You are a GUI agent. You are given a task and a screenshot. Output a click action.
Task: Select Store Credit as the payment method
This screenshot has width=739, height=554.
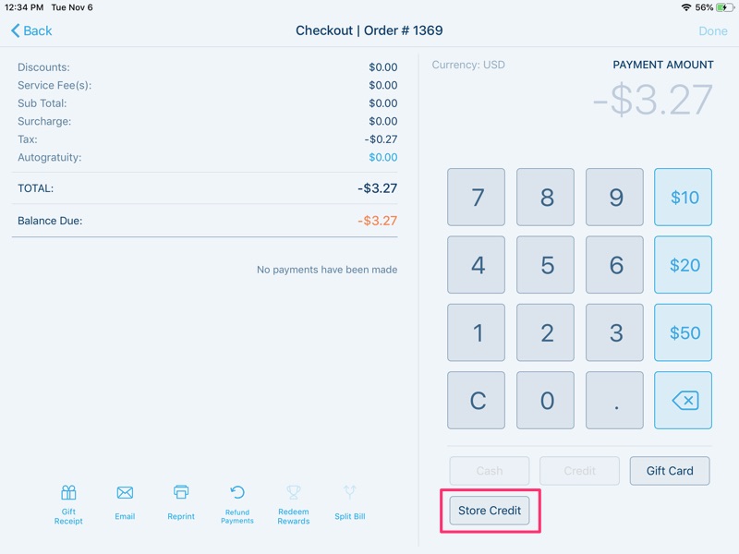tap(491, 510)
